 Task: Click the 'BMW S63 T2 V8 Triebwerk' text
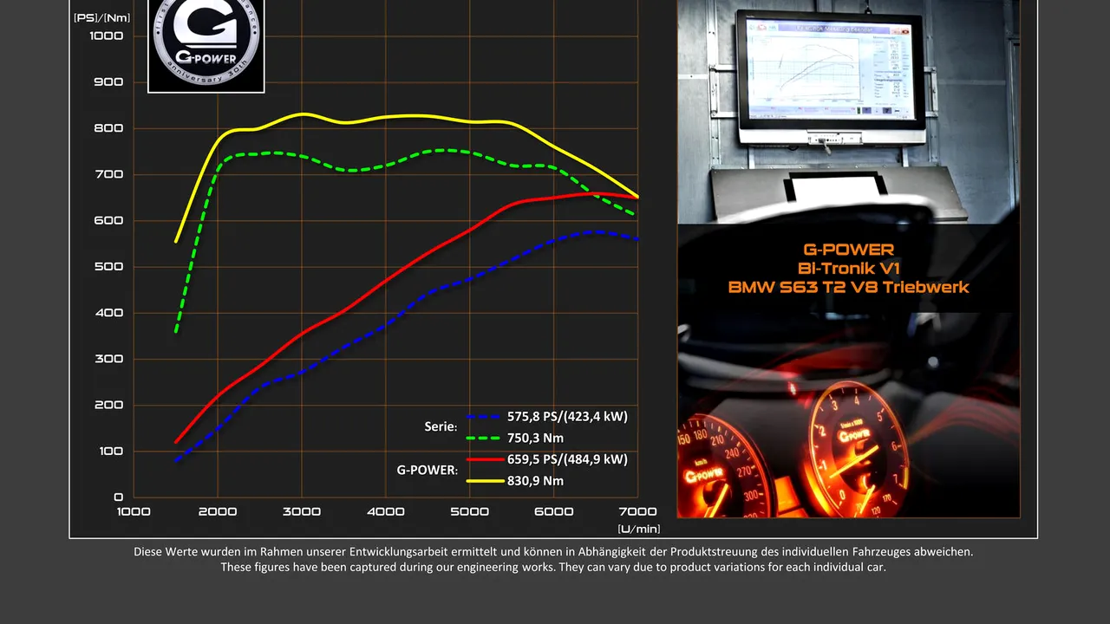pos(848,288)
